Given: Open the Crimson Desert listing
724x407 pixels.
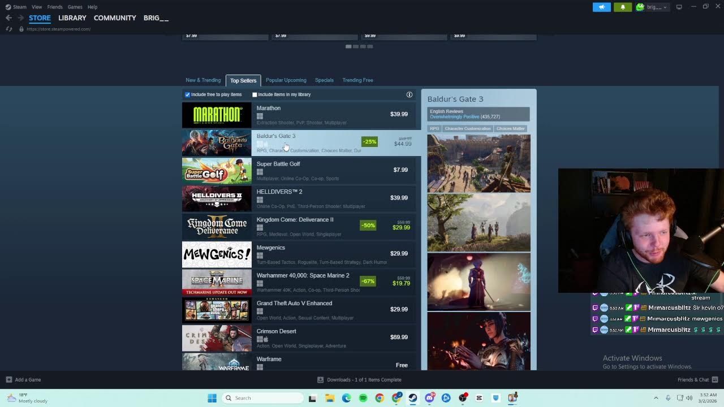Looking at the screenshot, I should [x=299, y=337].
